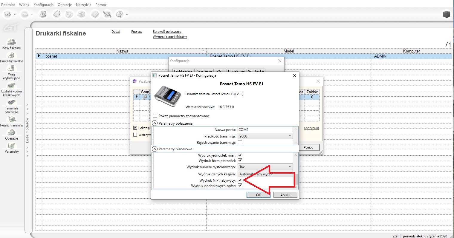Open the Terminale płatnicze module
The height and width of the screenshot is (238, 454).
[12, 106]
